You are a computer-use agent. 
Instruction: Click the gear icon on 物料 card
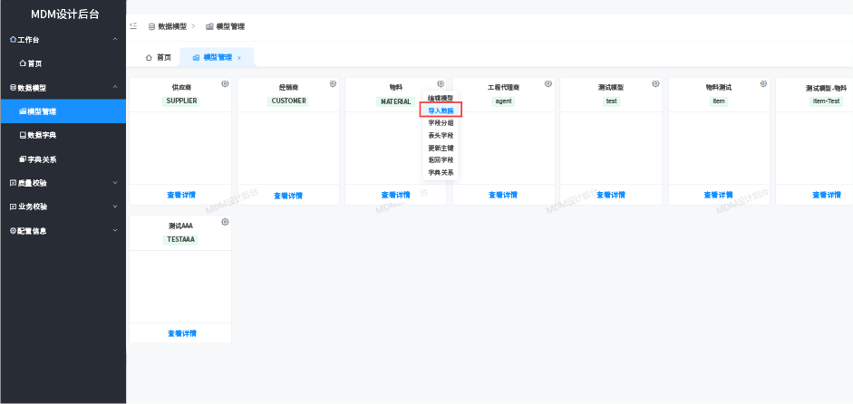pos(441,84)
